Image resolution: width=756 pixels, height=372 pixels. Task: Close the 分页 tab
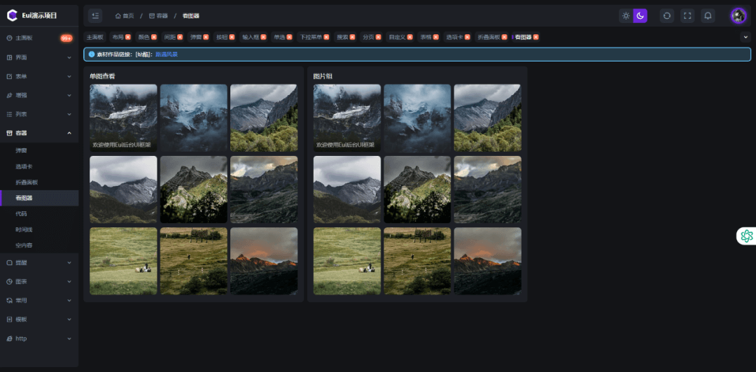379,37
